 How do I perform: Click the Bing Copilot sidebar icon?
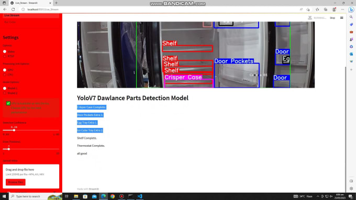point(351,9)
